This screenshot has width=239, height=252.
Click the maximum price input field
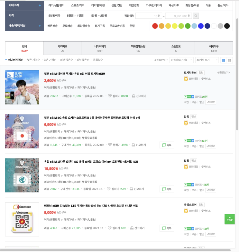[x=179, y=16]
